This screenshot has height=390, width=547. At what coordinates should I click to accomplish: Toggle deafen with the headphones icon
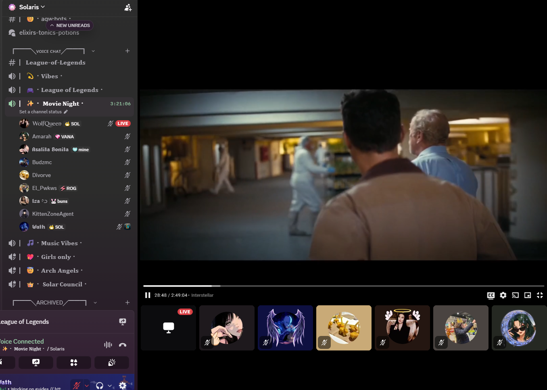click(100, 385)
